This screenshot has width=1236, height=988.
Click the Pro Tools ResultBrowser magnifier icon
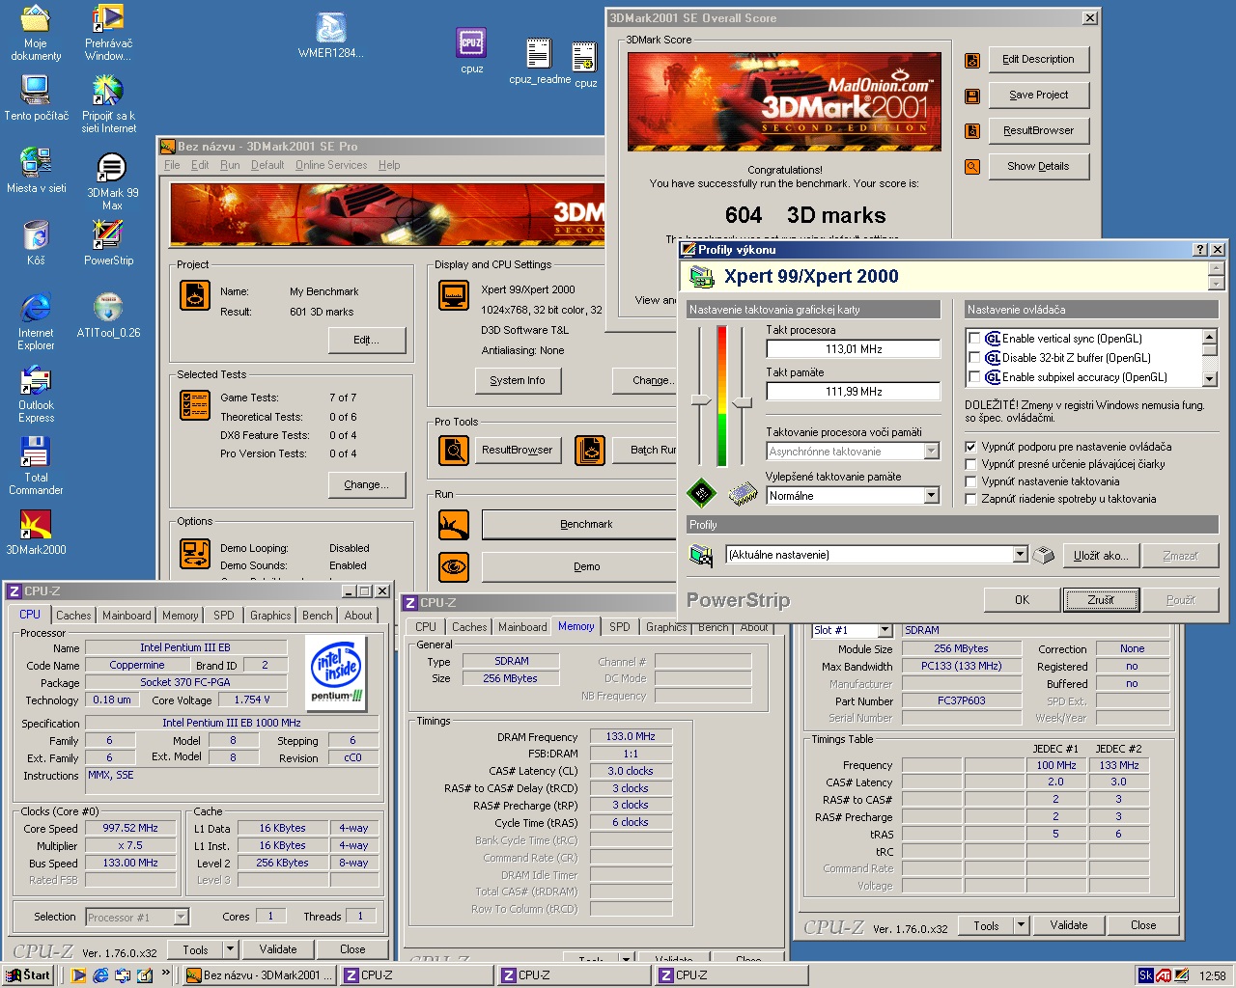coord(454,450)
